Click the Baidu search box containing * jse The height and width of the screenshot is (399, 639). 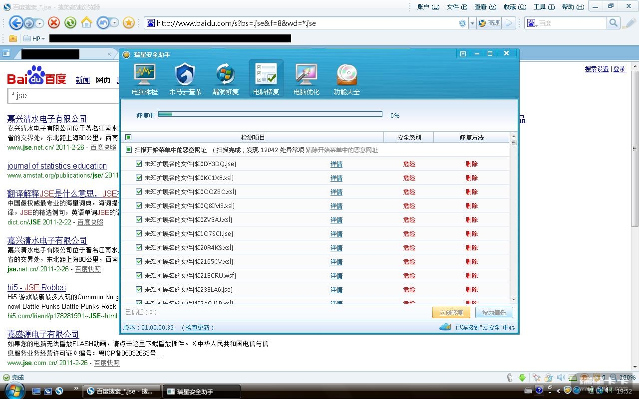click(63, 95)
